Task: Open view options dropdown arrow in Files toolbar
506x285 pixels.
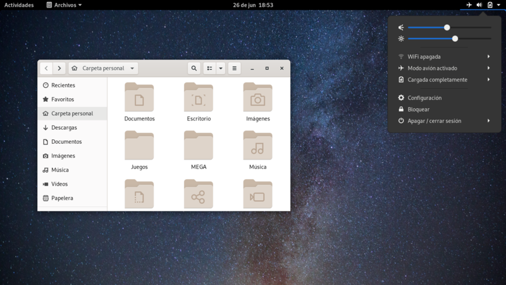Action: pos(221,68)
